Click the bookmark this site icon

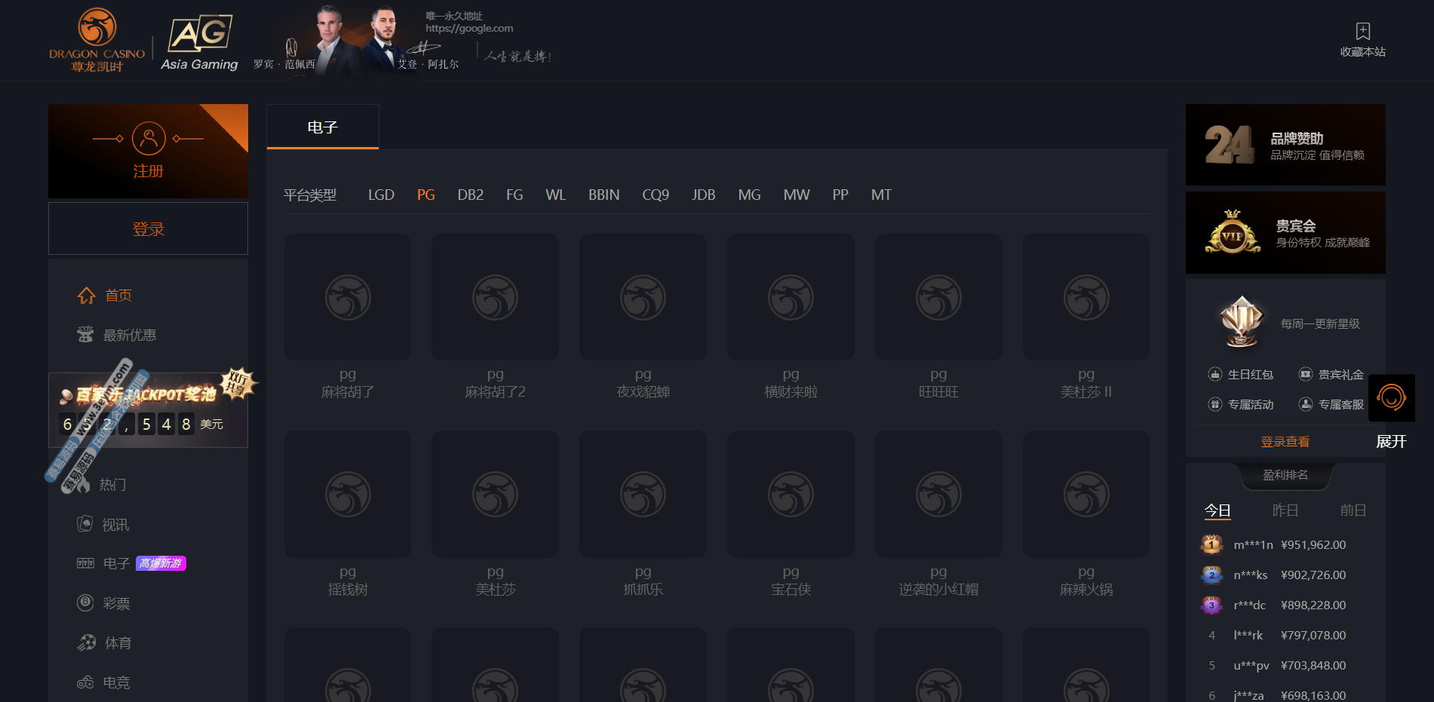coord(1362,32)
